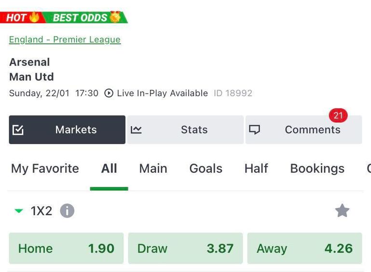Favorite the 1X2 market with star

pos(342,211)
